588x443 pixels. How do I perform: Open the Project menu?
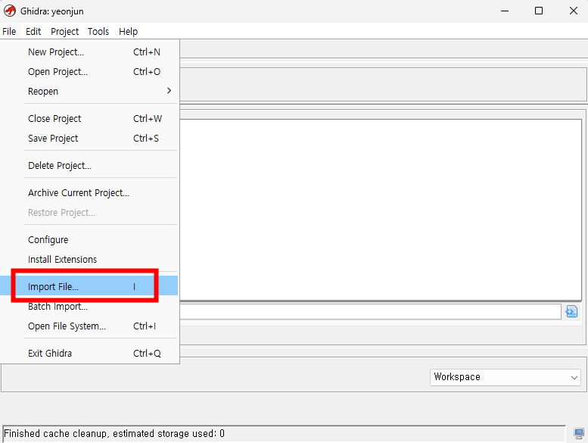(x=64, y=32)
